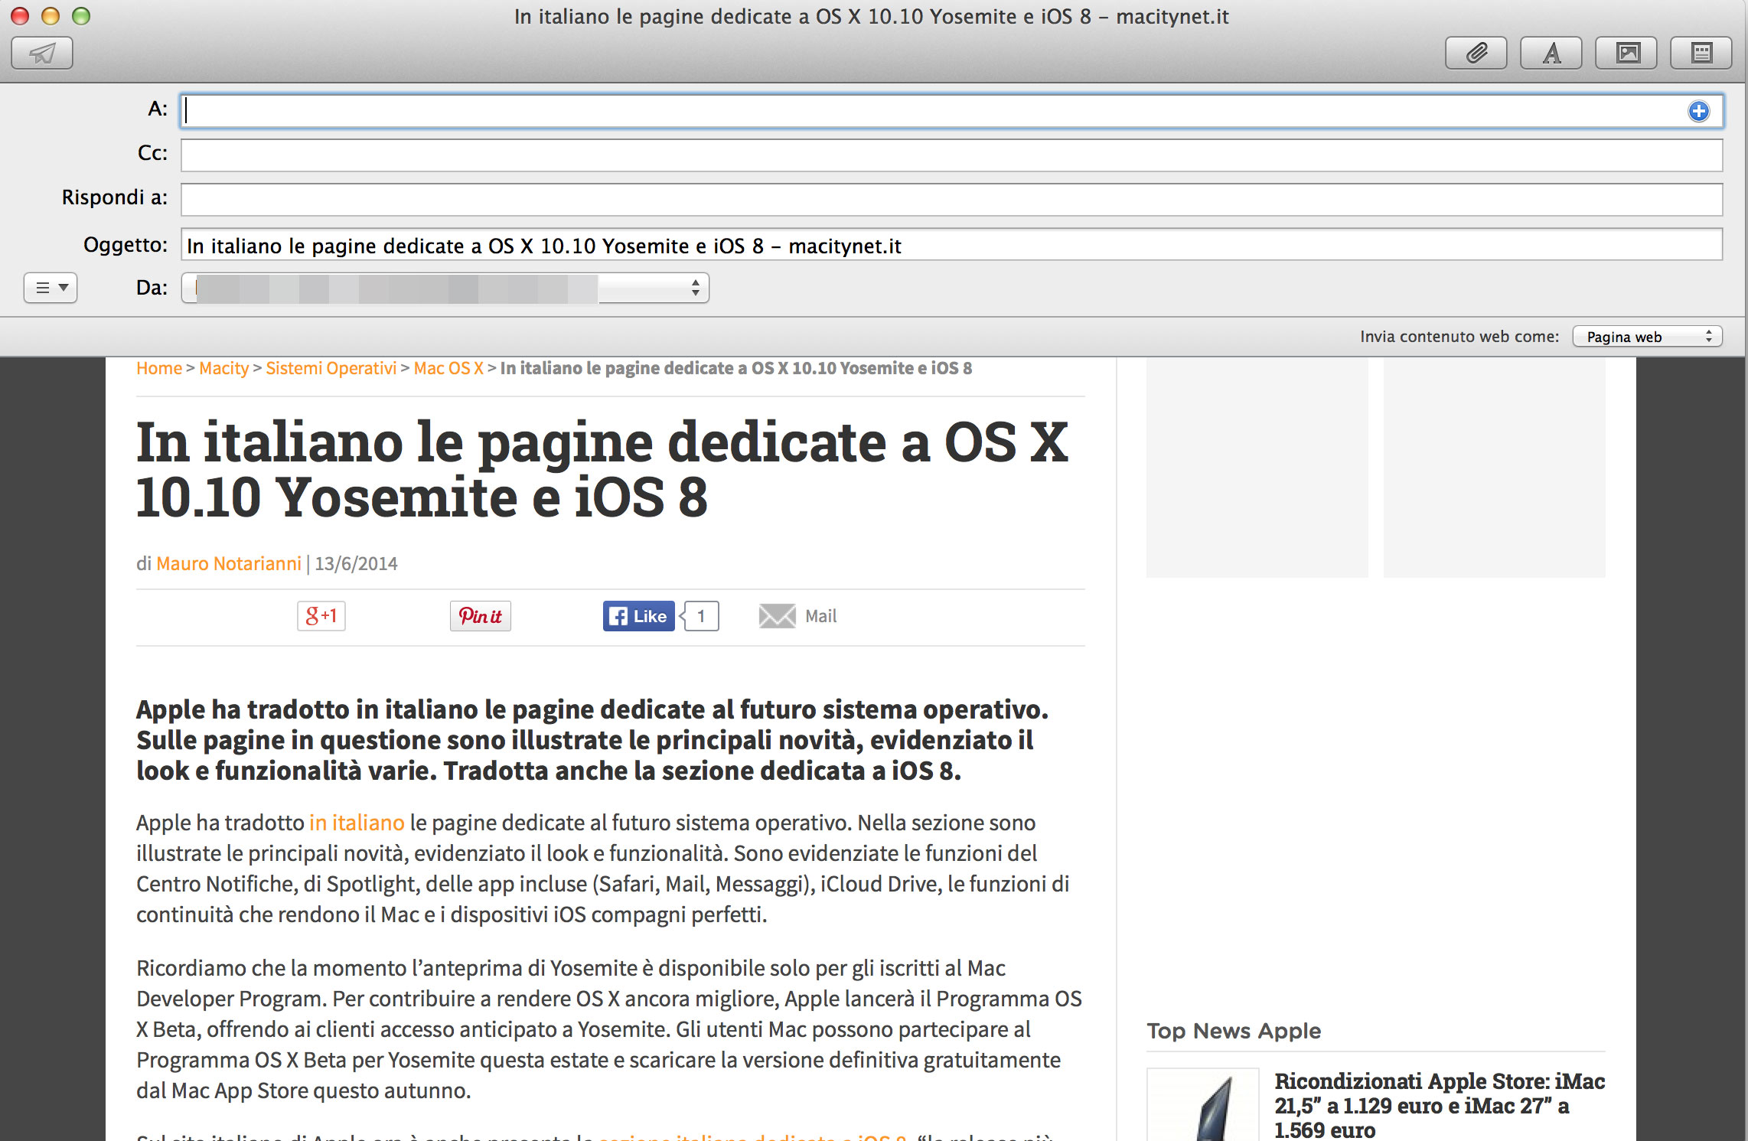Image resolution: width=1748 pixels, height=1141 pixels.
Task: Add contact with blue plus icon
Action: (1698, 111)
